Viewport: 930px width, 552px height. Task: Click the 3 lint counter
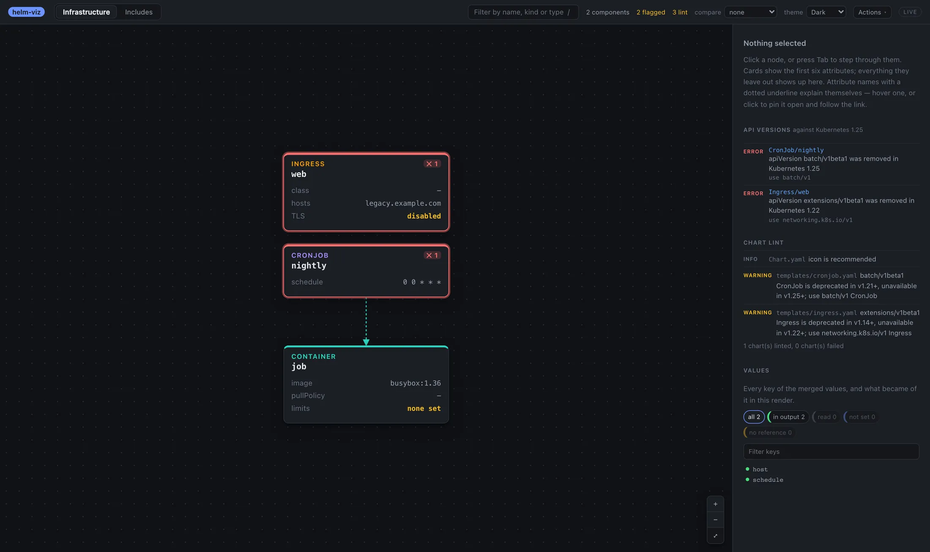click(680, 12)
